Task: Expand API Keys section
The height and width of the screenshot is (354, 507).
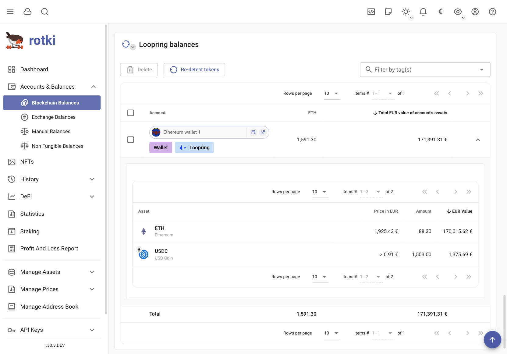Action: 92,330
